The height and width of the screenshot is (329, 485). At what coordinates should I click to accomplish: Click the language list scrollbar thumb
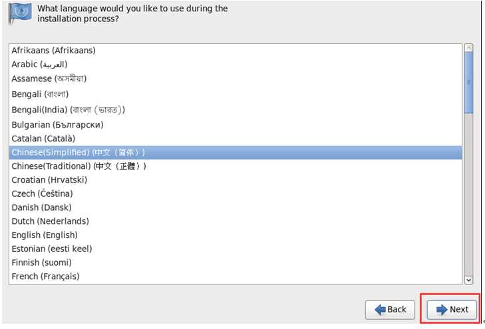(x=468, y=82)
